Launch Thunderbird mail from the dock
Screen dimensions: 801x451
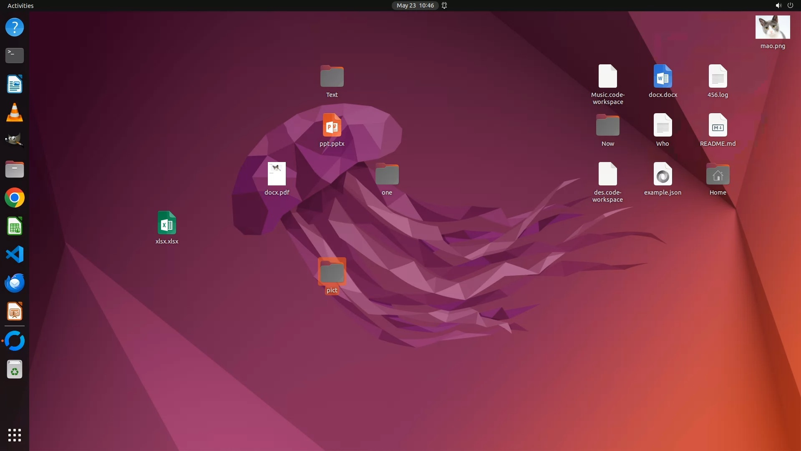(x=15, y=283)
